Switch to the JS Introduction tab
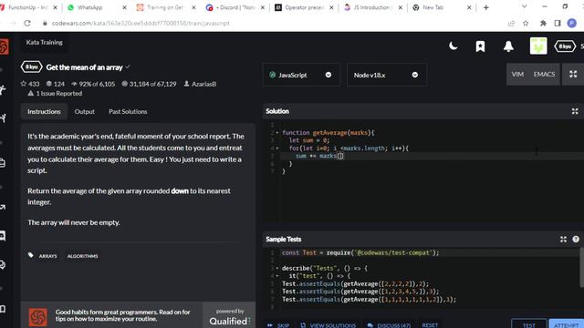584x328 pixels. [x=372, y=7]
